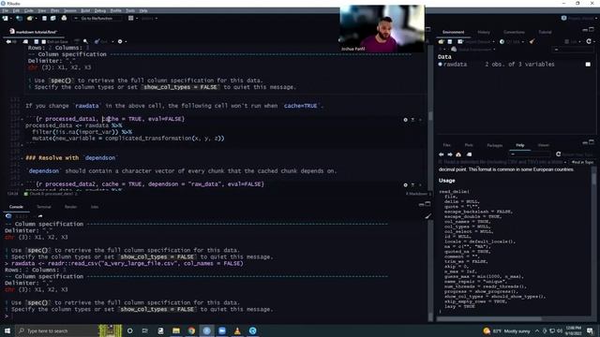Click the Go to file/function field

97,19
